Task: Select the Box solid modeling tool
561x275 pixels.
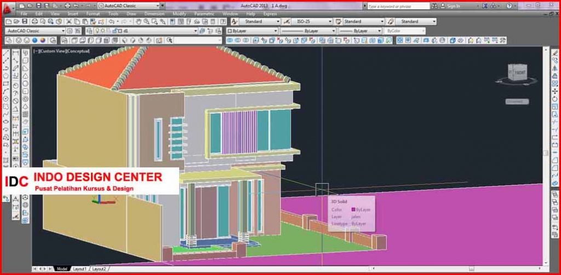Action: point(25,61)
